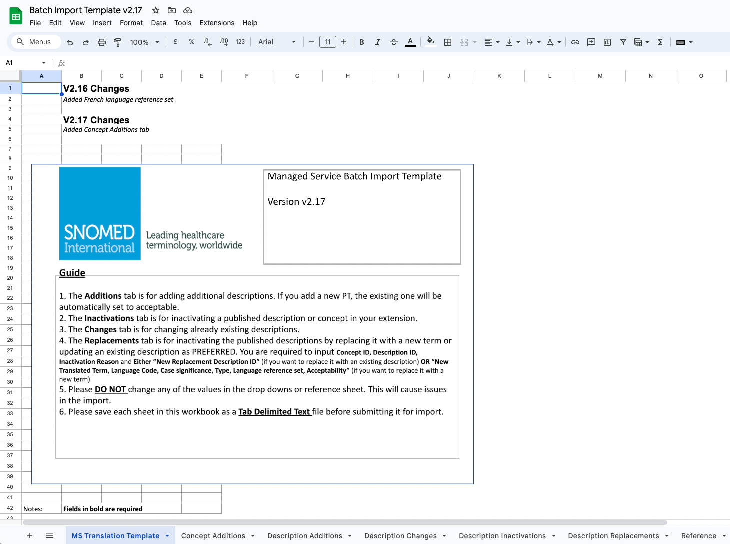Switch to Concept Additions tab
730x544 pixels.
click(213, 536)
